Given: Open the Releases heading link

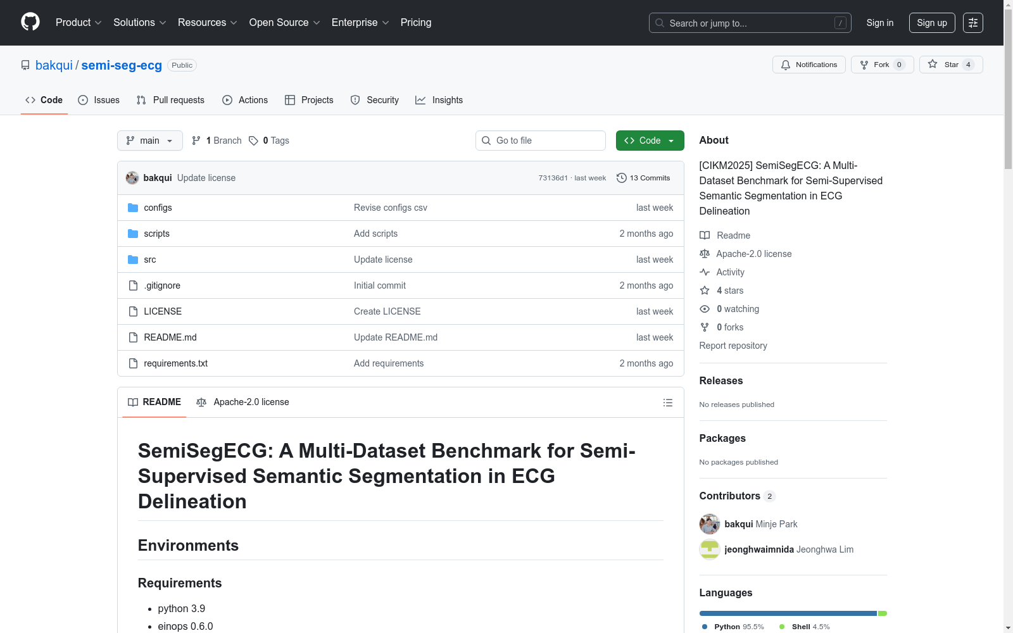Looking at the screenshot, I should pyautogui.click(x=721, y=380).
